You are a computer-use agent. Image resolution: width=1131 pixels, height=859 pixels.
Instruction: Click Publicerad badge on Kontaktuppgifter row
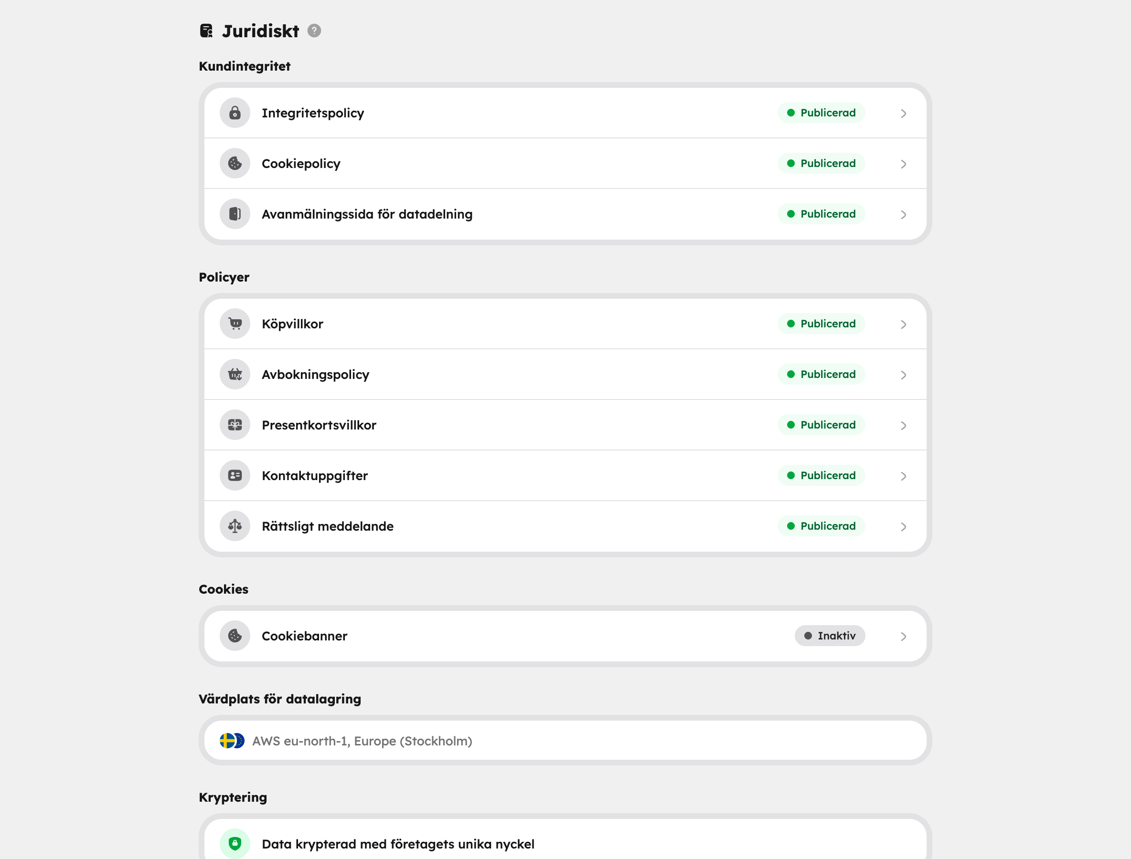[x=821, y=475]
